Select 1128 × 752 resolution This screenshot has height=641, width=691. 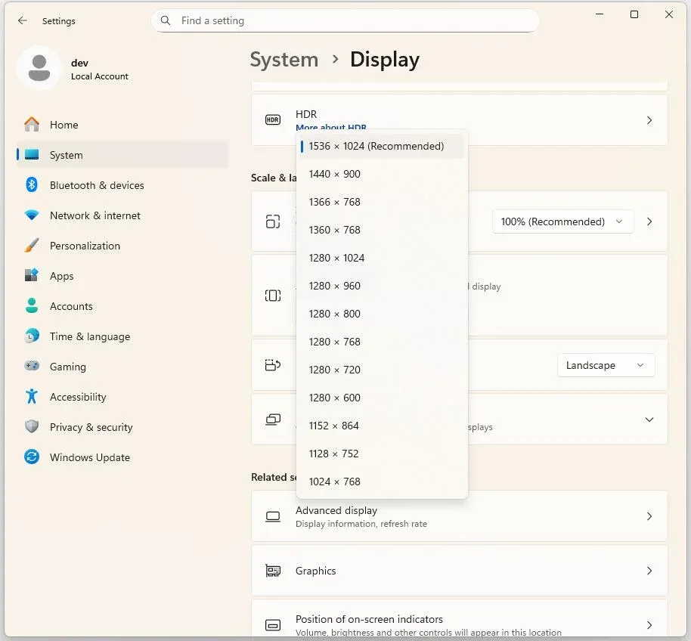coord(382,454)
